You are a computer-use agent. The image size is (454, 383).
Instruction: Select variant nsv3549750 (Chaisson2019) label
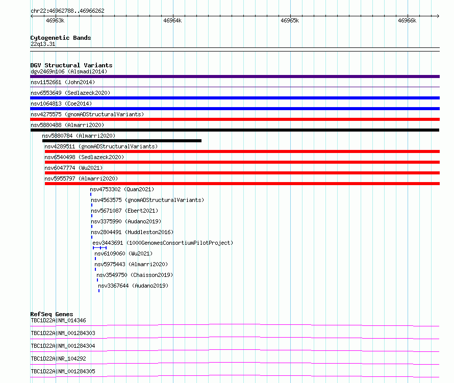pyautogui.click(x=135, y=275)
